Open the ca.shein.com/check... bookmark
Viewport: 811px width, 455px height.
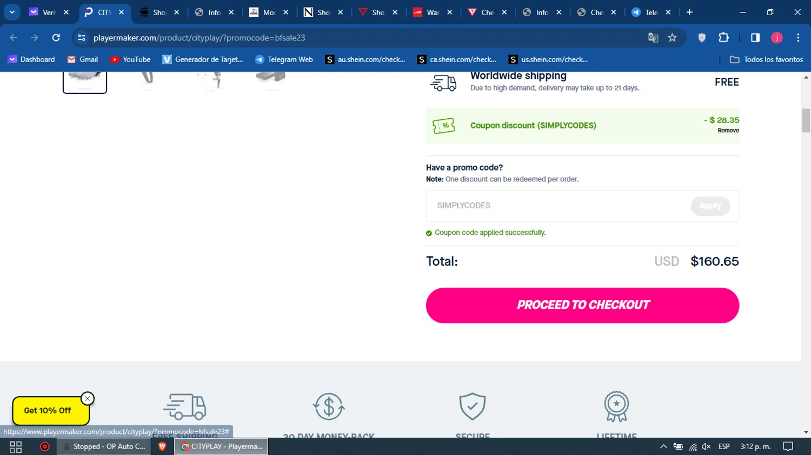[457, 59]
